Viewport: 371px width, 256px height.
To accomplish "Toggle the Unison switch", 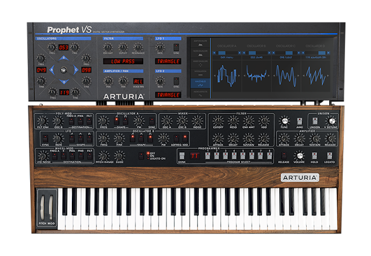I will click(315, 121).
